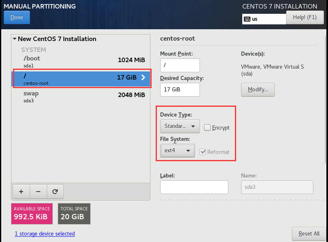Select the /boot sda1 partition row

tap(81, 62)
